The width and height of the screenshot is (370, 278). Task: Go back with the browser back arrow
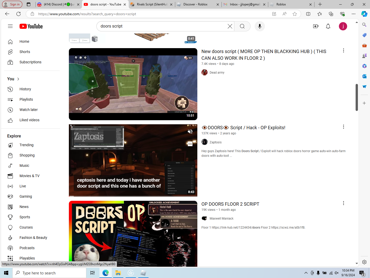(7, 14)
